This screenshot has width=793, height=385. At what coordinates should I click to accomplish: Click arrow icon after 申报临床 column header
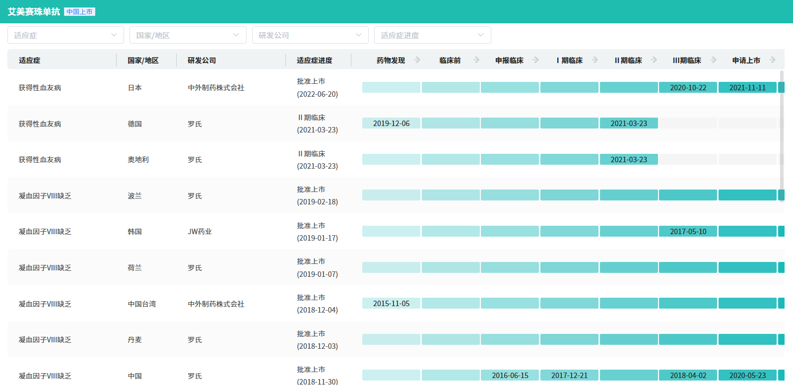coord(536,60)
